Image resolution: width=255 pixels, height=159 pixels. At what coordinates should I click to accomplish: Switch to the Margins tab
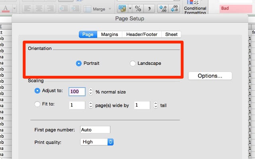(x=110, y=34)
